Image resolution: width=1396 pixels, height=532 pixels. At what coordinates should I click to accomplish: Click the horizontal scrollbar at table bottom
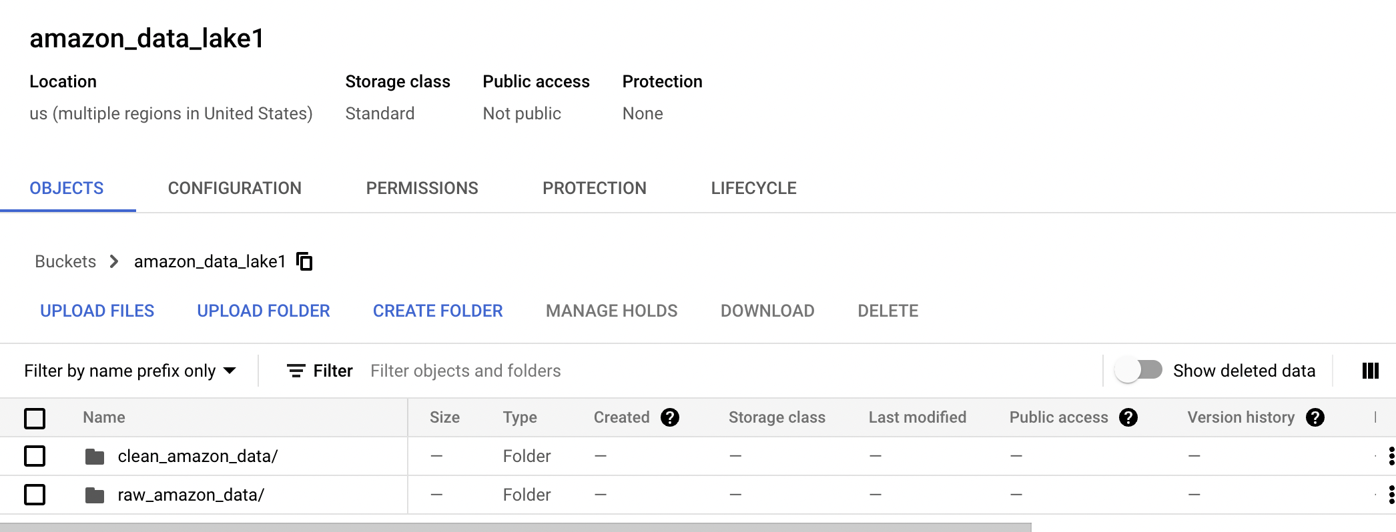pos(515,527)
